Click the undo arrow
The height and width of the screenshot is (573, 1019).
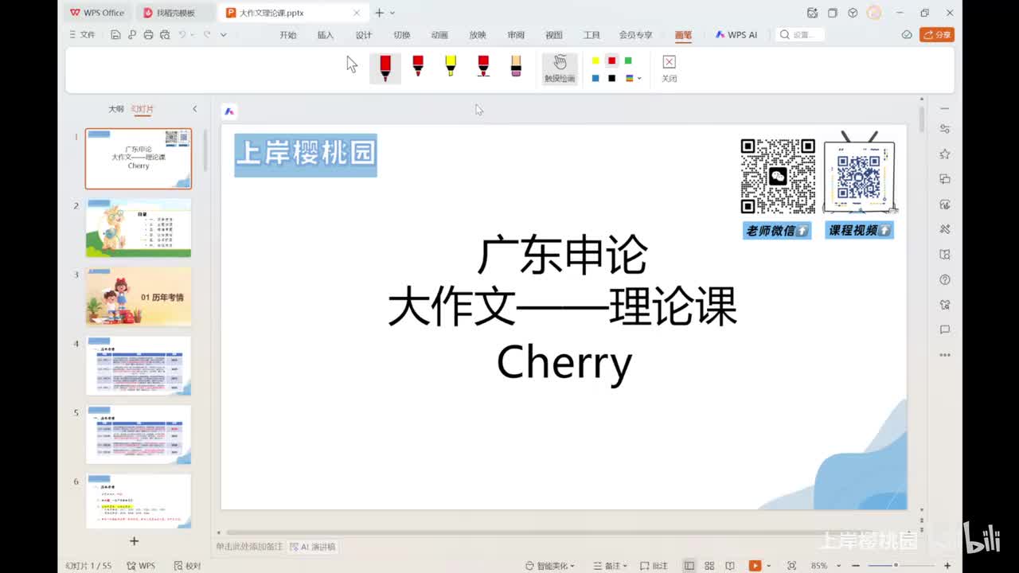tap(182, 35)
